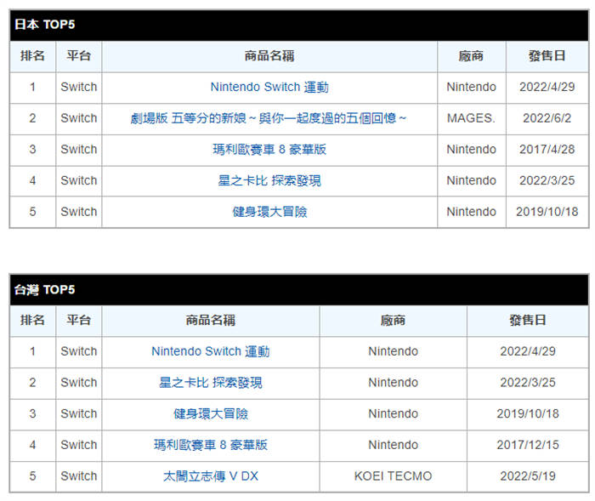Click 平台 header in 日本 TOP5 table

tap(78, 56)
